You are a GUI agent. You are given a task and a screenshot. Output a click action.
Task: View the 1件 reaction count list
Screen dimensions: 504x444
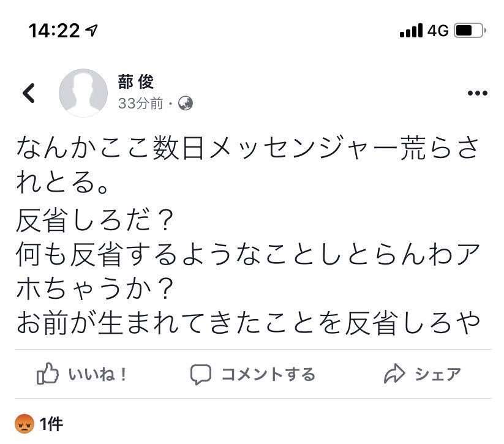coord(51,424)
